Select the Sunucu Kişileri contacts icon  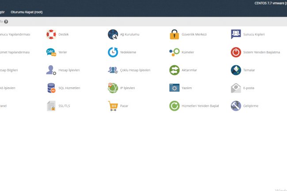[236, 34]
